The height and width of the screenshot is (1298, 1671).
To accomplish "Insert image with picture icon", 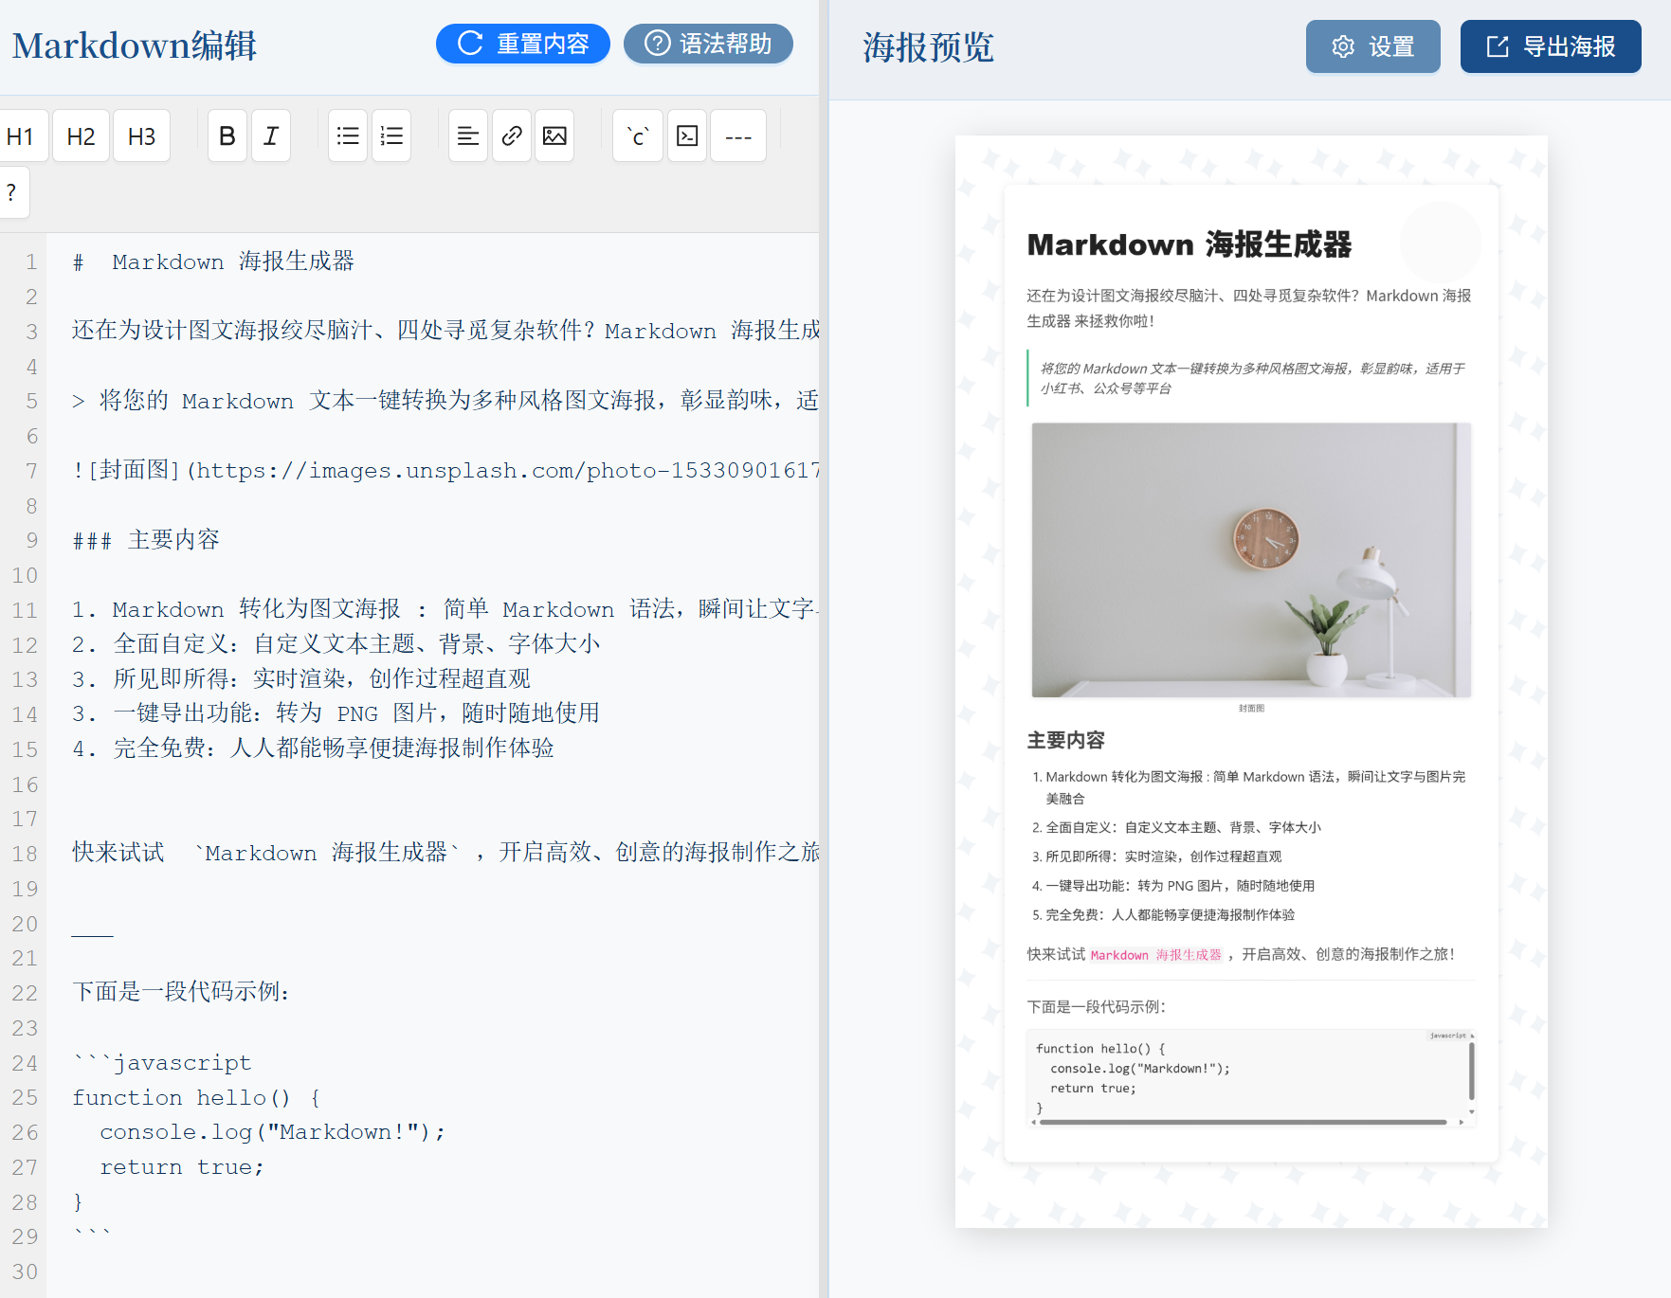I will coord(554,136).
